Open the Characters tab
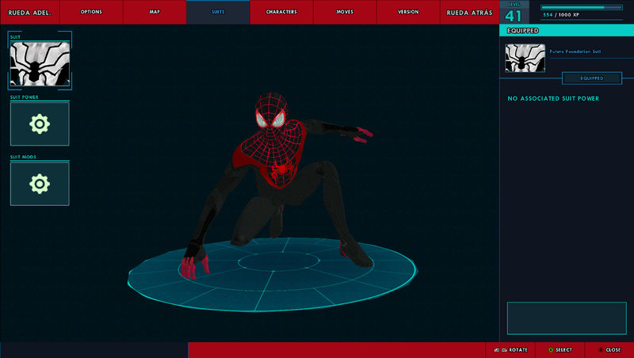Image resolution: width=634 pixels, height=358 pixels. (x=281, y=12)
